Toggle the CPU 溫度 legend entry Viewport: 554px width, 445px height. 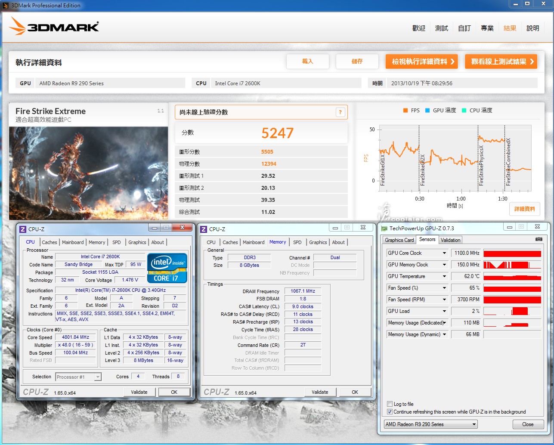point(477,111)
